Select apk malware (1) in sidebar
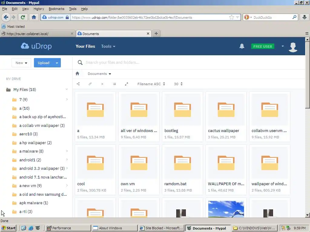The height and width of the screenshot is (232, 310). click(34, 203)
